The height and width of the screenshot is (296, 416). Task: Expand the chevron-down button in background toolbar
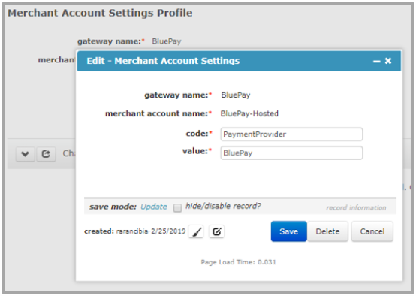point(25,154)
